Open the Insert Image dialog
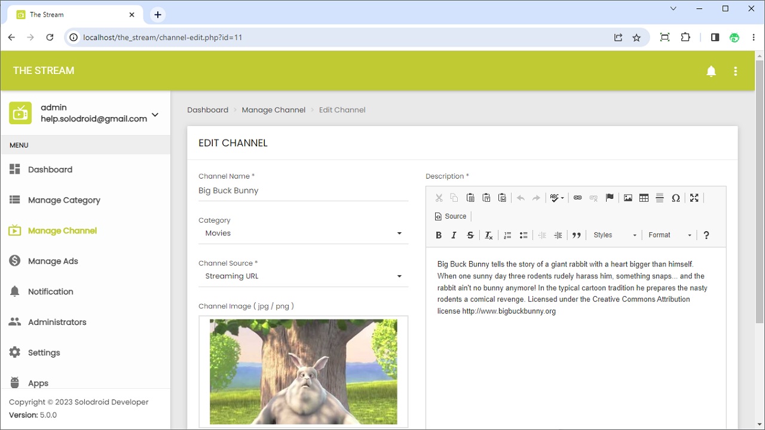 628,198
